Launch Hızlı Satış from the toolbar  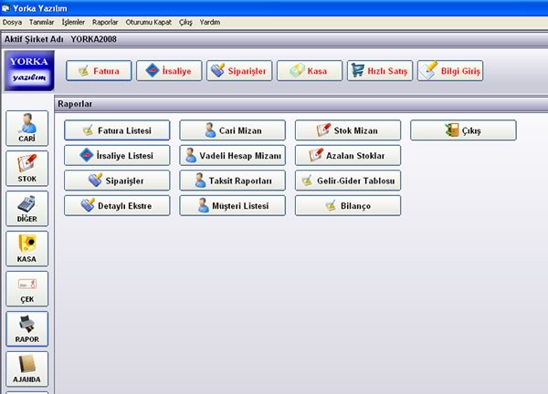tap(380, 71)
